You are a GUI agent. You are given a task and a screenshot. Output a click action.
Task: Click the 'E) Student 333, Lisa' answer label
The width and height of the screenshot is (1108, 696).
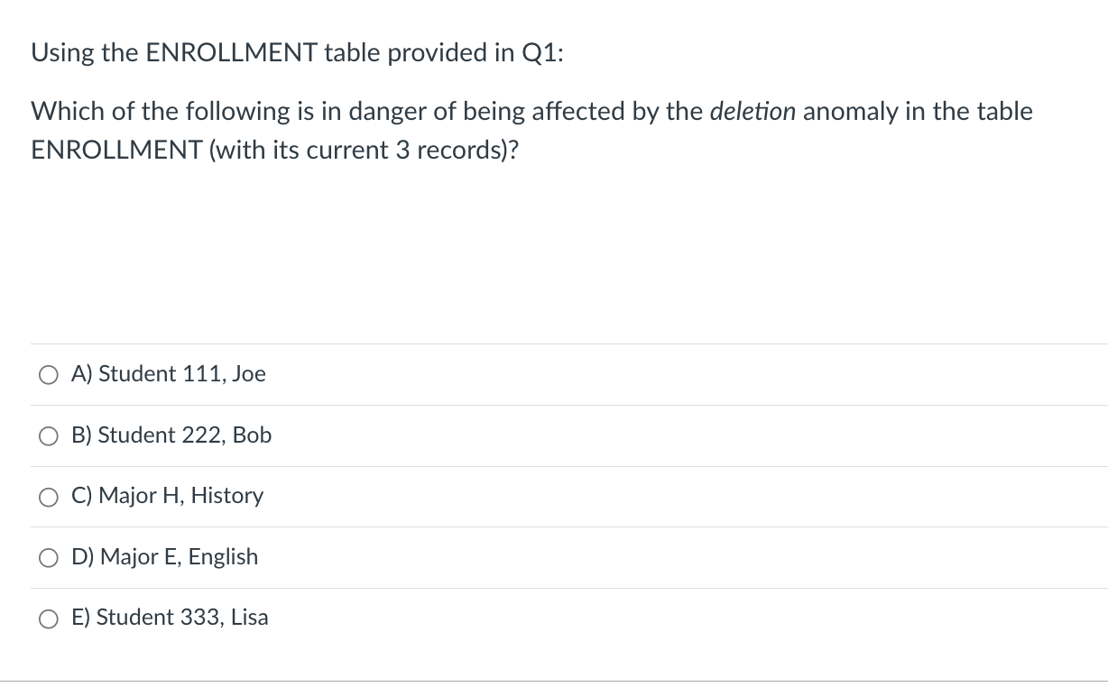(171, 618)
